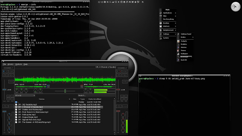Expand the Applications submenu
The image size is (242, 136).
[168, 13]
